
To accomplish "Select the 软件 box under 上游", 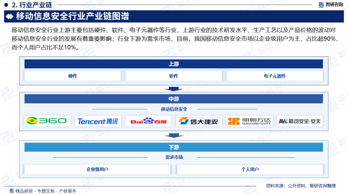I will point(174,76).
